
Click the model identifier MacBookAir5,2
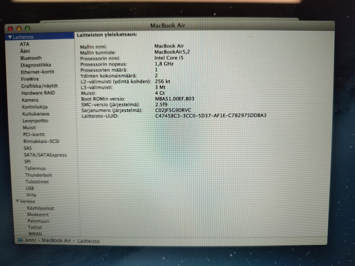[x=172, y=52]
